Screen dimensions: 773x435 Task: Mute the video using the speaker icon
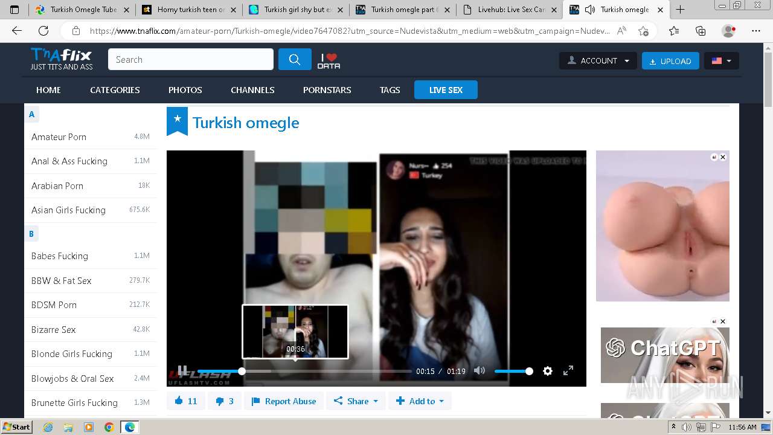(480, 370)
